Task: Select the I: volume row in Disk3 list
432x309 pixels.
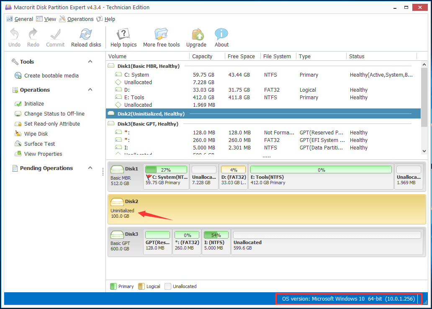Action: pos(263,147)
